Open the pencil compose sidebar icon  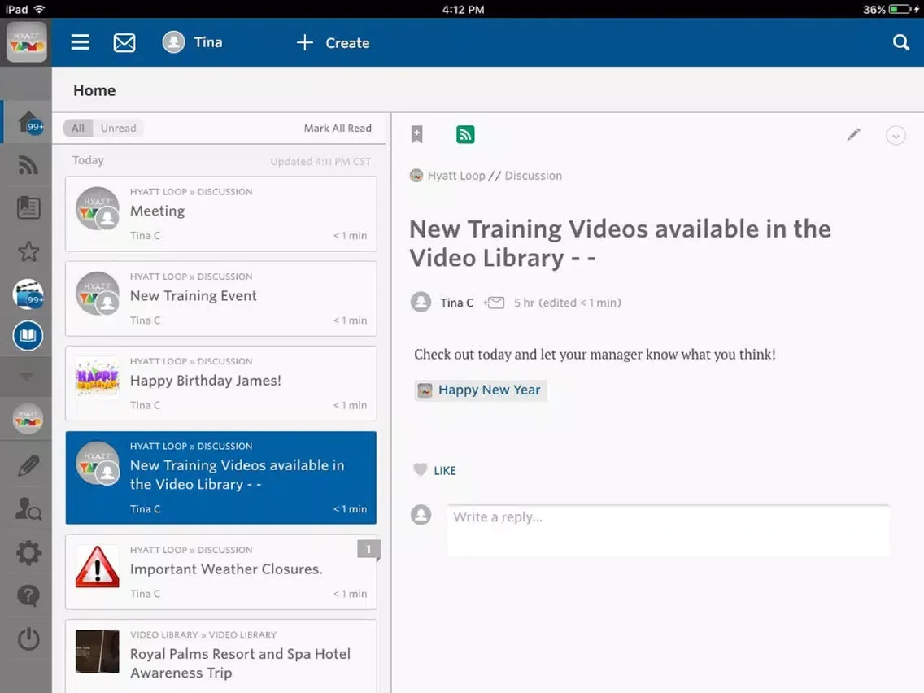[28, 465]
